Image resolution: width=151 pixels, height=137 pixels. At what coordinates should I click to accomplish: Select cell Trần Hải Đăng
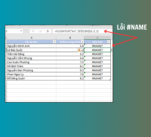pyautogui.click(x=32, y=54)
